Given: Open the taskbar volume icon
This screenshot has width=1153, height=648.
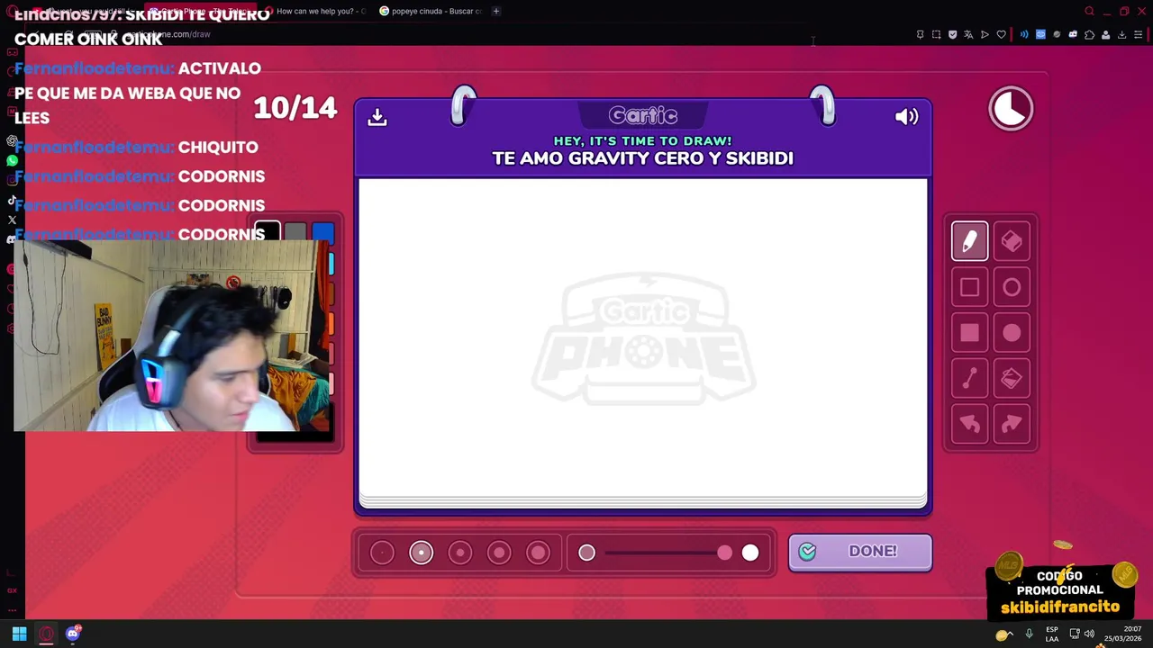Looking at the screenshot, I should coord(1089,634).
